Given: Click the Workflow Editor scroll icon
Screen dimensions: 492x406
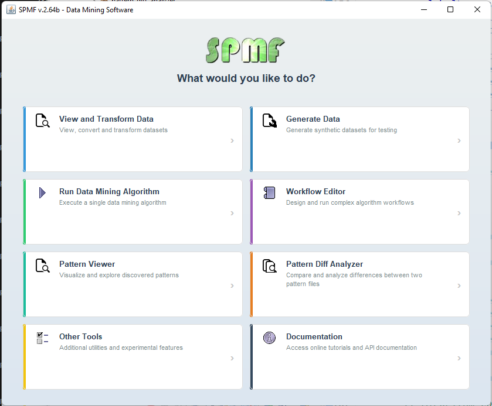Looking at the screenshot, I should [269, 192].
